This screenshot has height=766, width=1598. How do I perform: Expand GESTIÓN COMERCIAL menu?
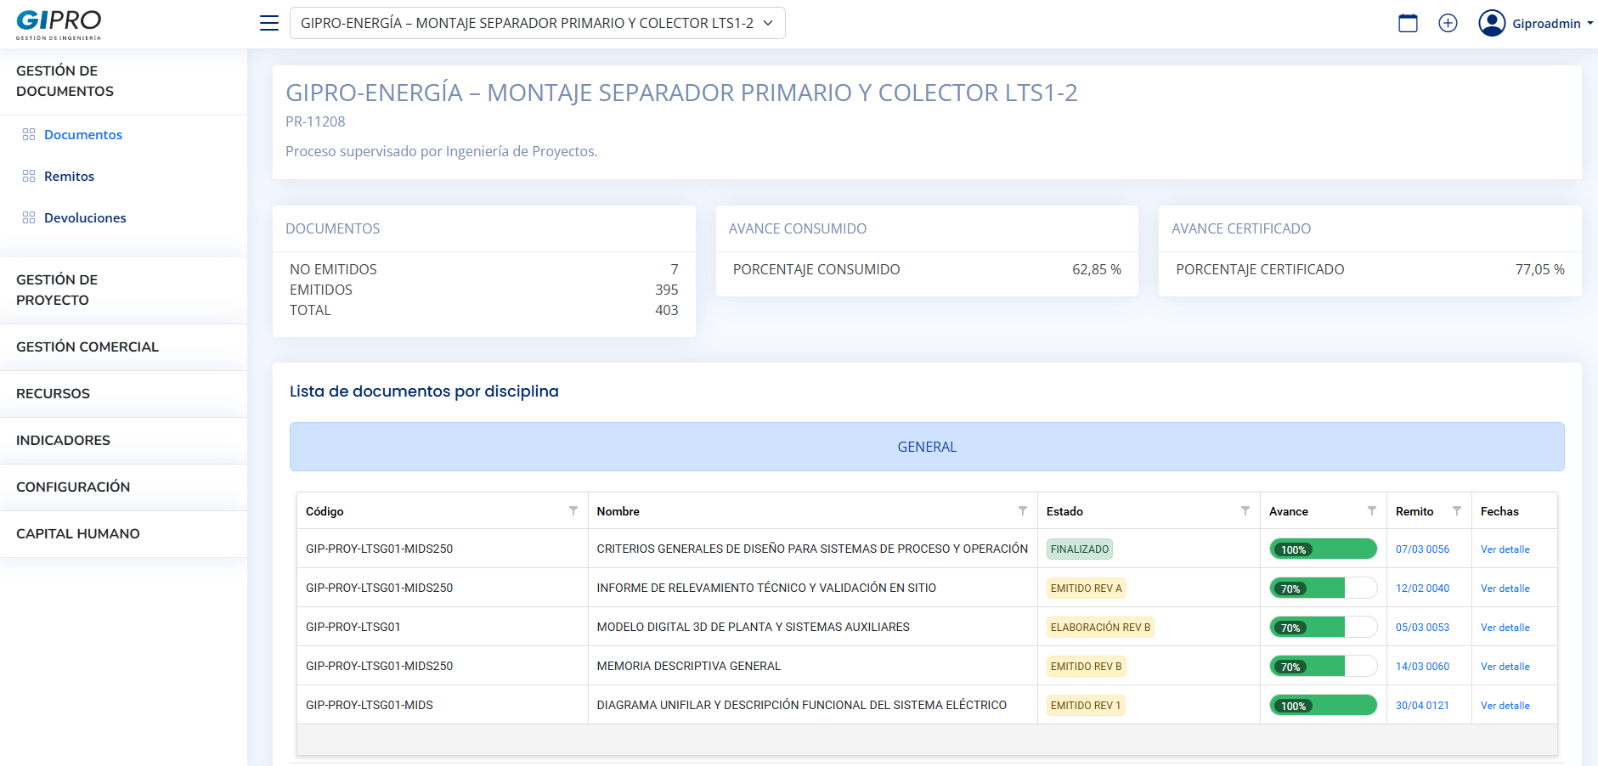point(123,346)
